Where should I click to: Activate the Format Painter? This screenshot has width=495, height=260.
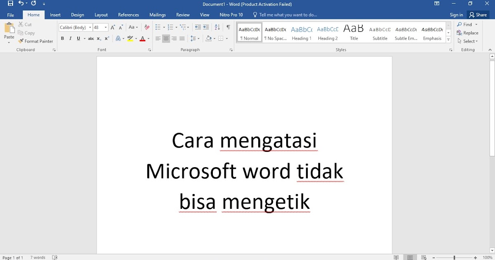[x=35, y=41]
